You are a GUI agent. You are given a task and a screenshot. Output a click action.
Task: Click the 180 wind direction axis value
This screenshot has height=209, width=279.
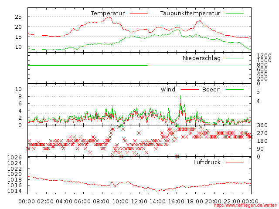[x=262, y=141]
